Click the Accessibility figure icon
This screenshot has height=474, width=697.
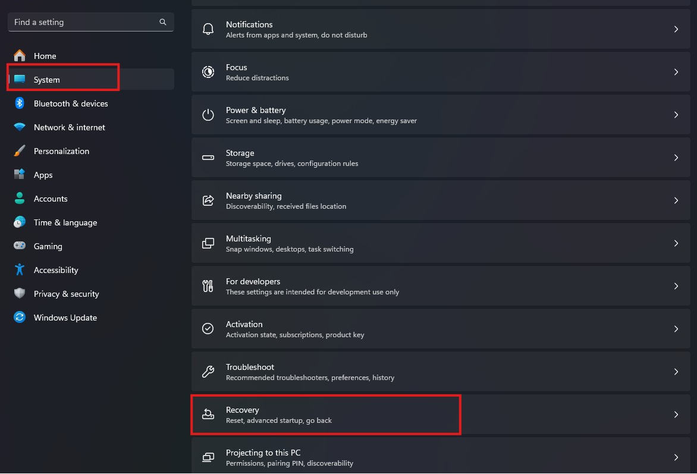pyautogui.click(x=20, y=270)
